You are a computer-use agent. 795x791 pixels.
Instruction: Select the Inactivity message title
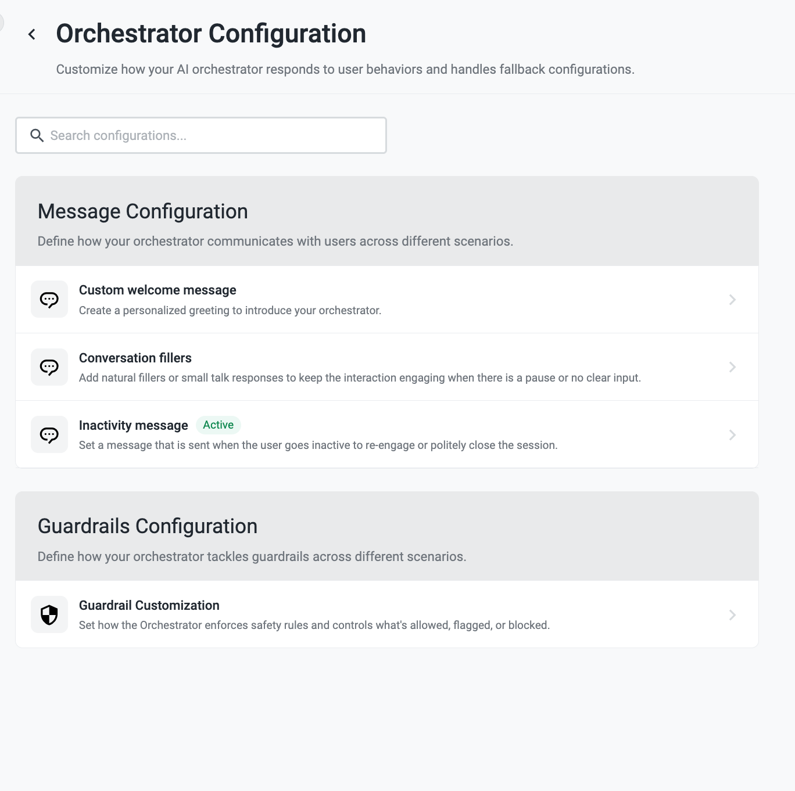[x=134, y=425]
